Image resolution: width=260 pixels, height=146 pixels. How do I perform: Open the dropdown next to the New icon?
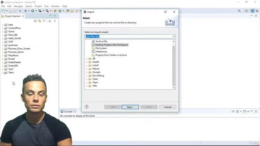pyautogui.click(x=7, y=11)
